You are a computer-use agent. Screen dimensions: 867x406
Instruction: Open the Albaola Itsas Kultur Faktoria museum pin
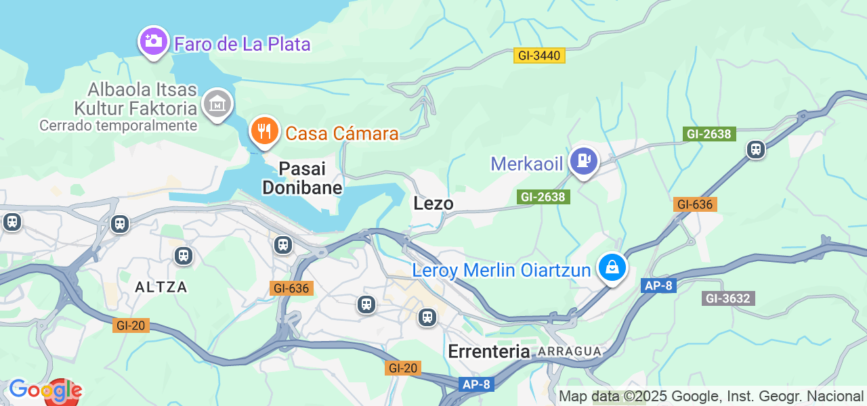click(218, 105)
